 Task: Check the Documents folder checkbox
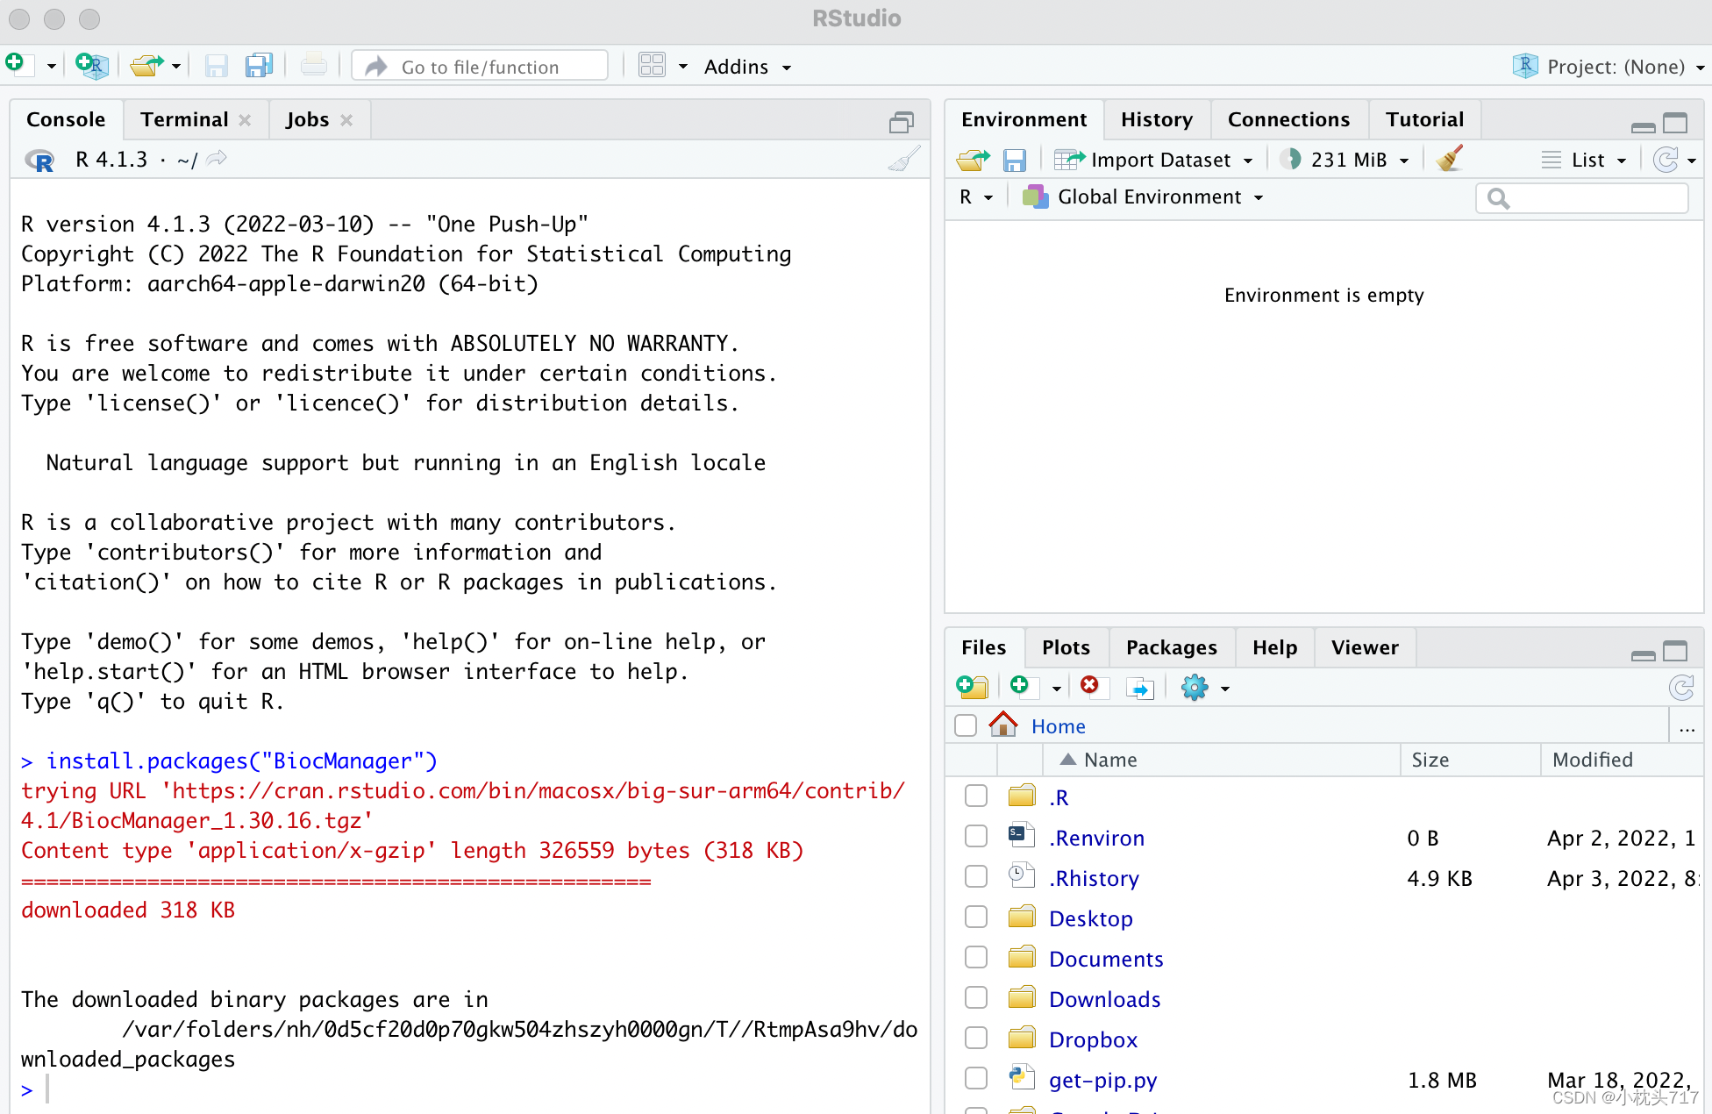tap(976, 957)
